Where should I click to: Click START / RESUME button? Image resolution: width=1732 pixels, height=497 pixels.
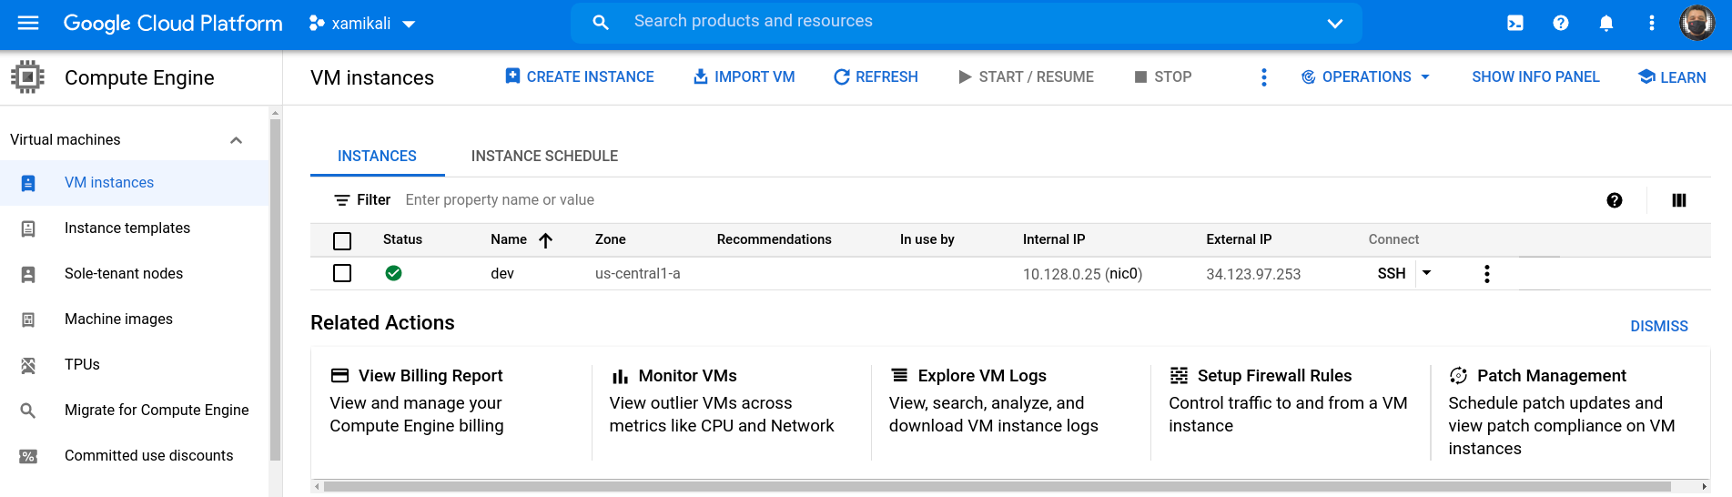click(1027, 77)
